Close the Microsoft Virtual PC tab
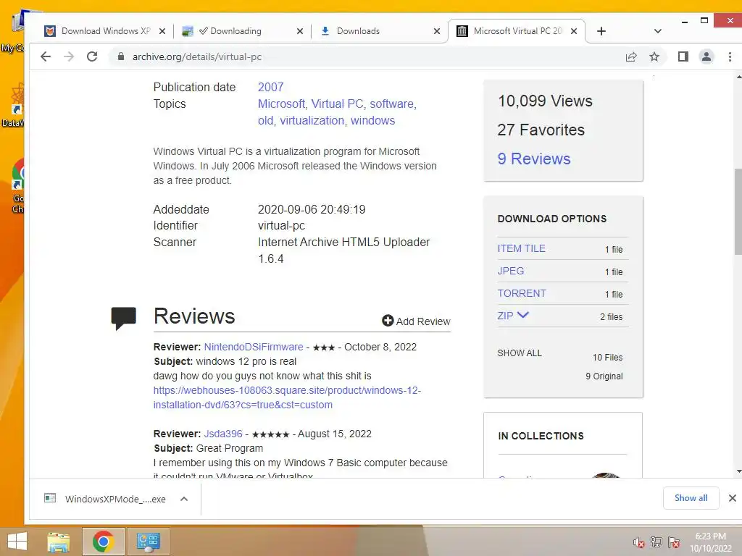 click(574, 31)
